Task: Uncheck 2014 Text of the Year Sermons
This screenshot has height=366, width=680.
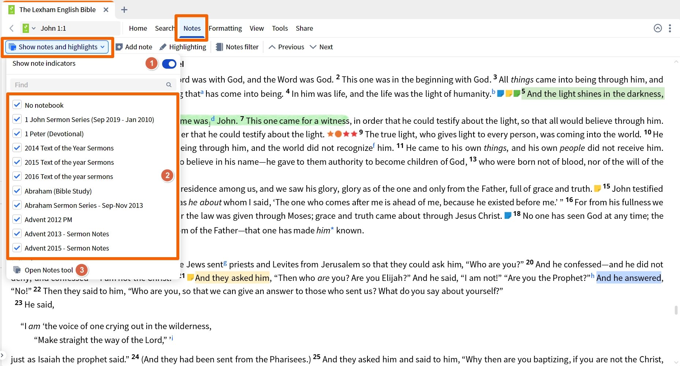Action: [x=17, y=148]
